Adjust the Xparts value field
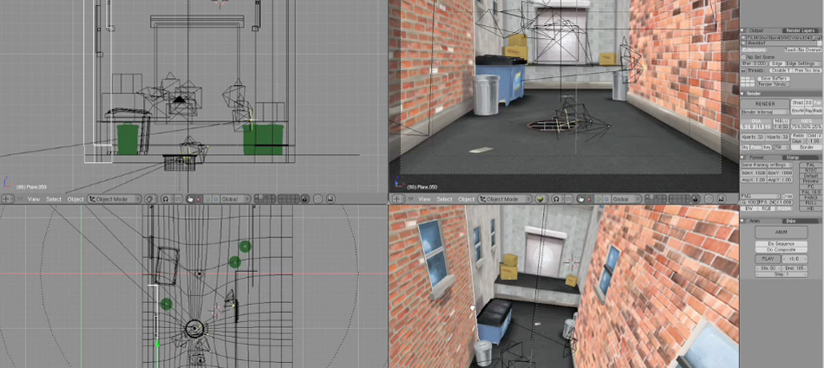Image resolution: width=824 pixels, height=368 pixels. (753, 137)
